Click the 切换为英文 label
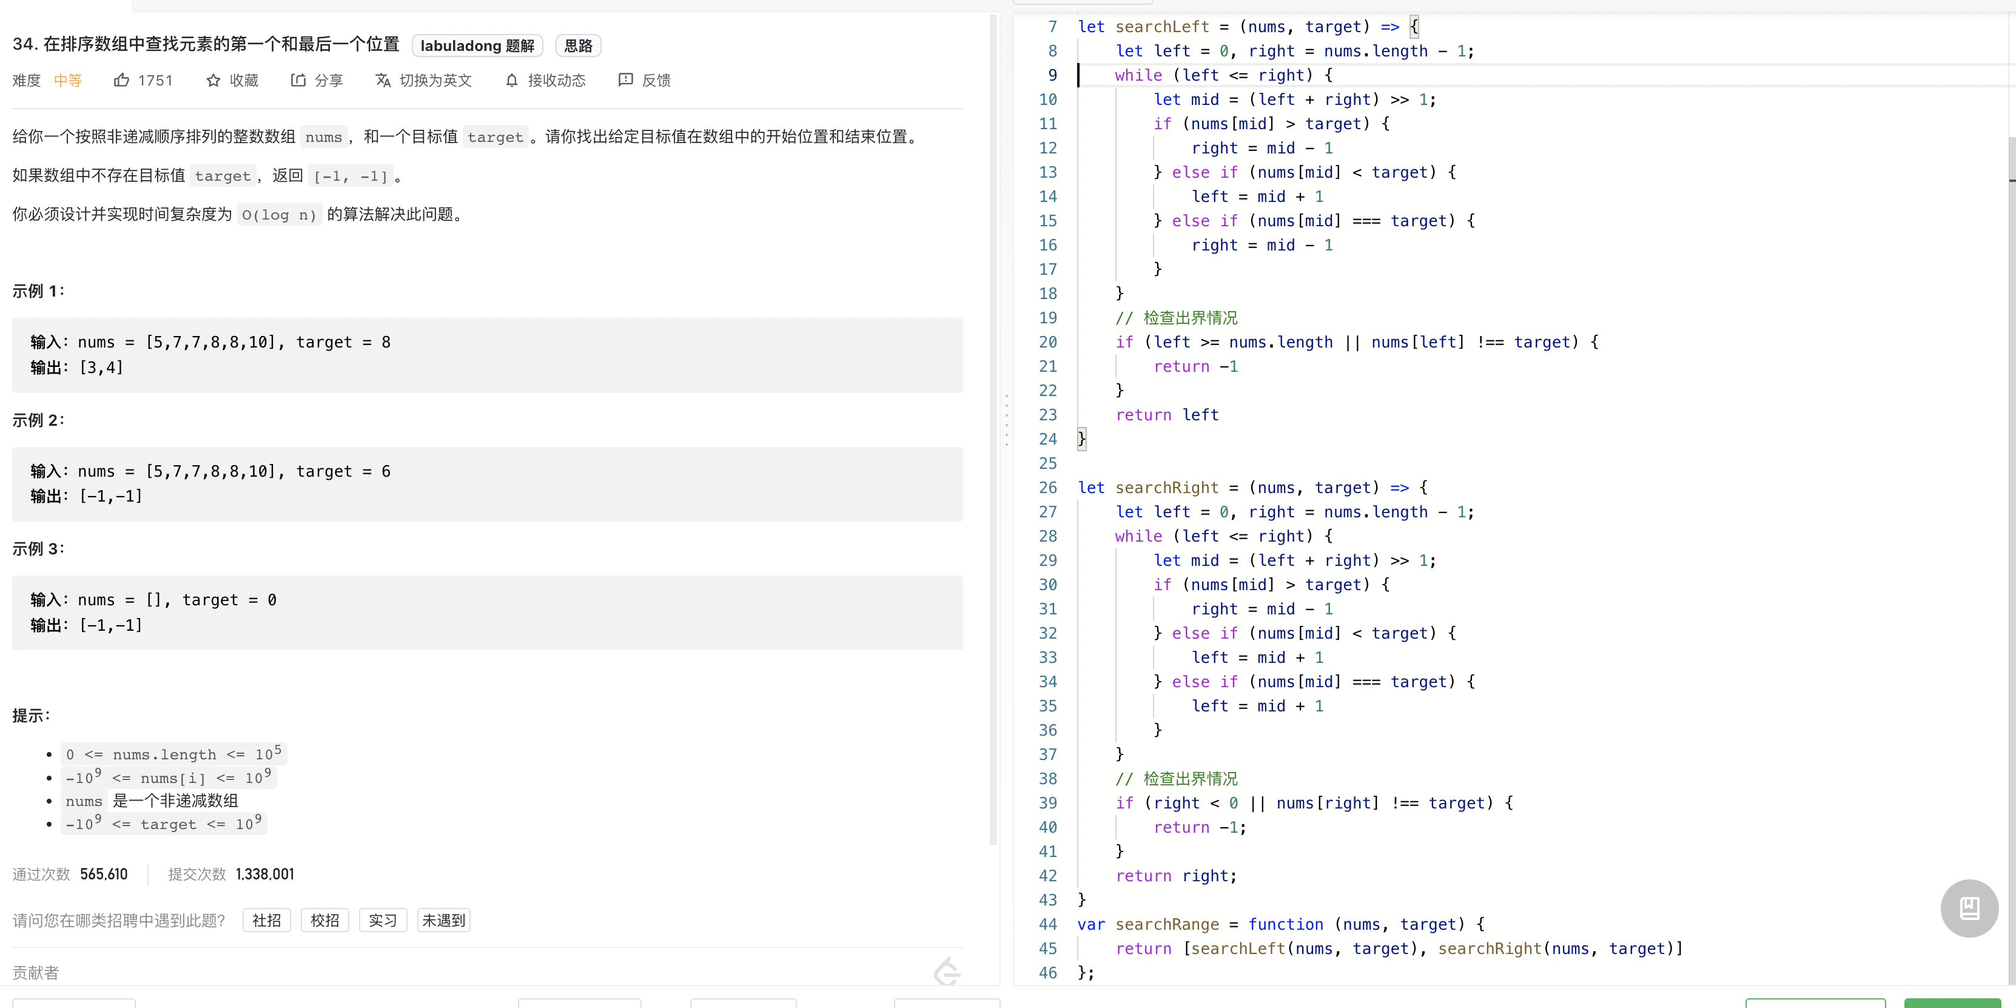The image size is (2016, 1008). (x=436, y=80)
